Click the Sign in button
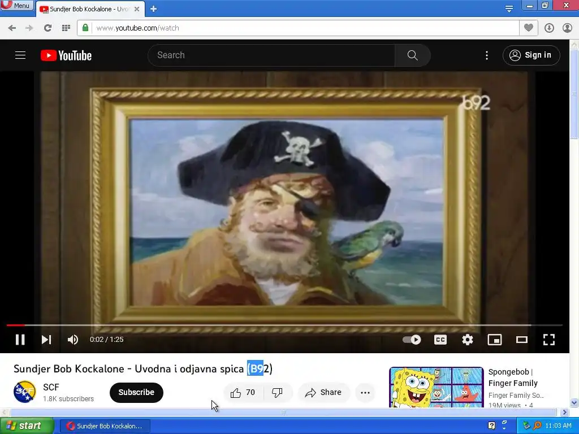This screenshot has width=579, height=434. click(531, 55)
